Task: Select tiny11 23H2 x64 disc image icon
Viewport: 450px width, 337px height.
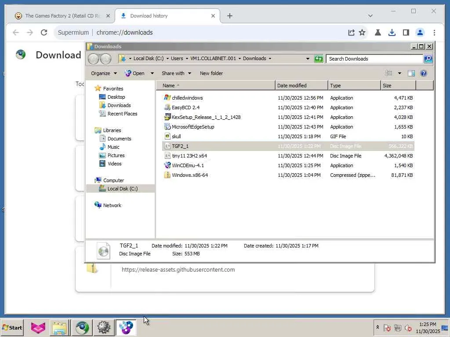Action: [167, 156]
